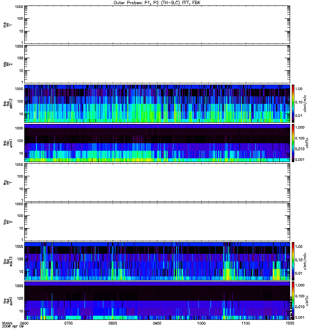Screen dimensions: 314x335
Task: Click '1.00' tick on thc edc12 color bar
Action: coord(299,247)
